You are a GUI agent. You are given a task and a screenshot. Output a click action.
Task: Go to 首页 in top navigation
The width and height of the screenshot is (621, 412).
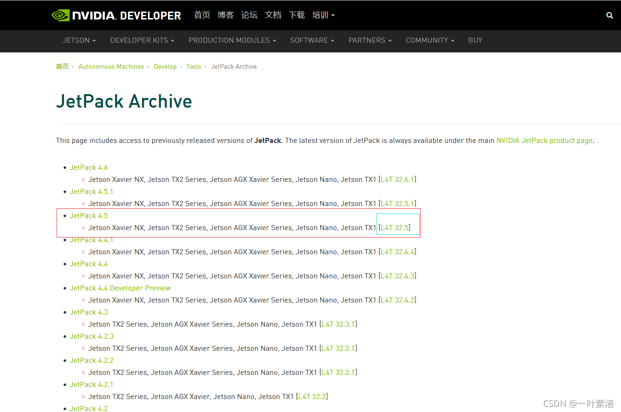[202, 15]
